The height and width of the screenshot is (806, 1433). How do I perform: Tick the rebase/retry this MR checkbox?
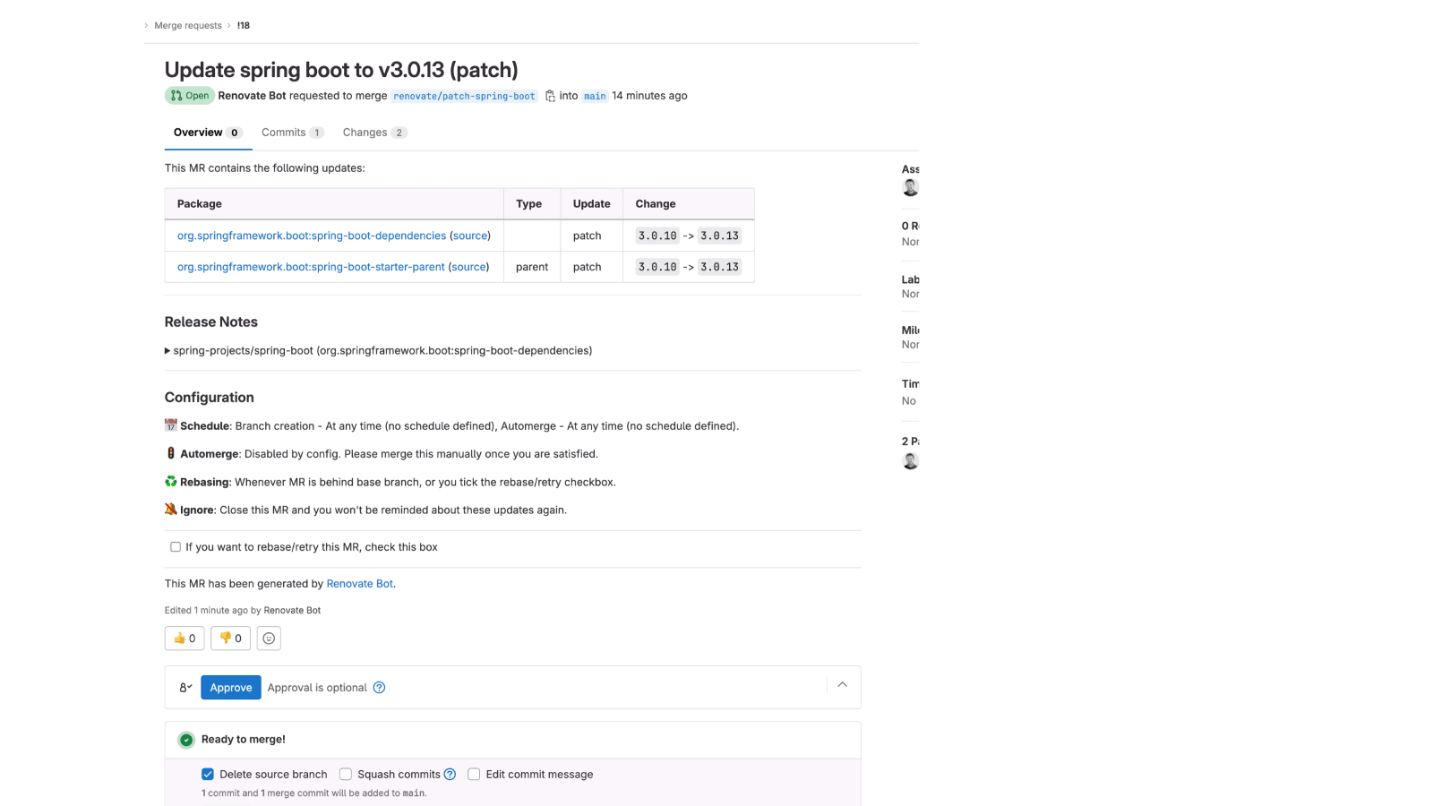pos(176,547)
